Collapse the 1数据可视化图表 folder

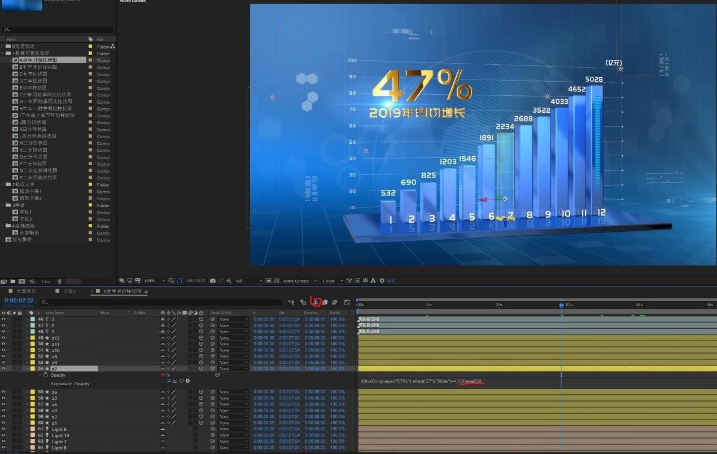pos(3,53)
